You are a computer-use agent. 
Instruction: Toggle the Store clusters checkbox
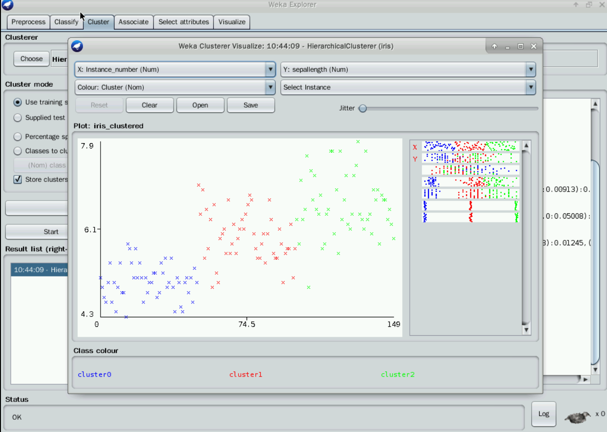18,179
